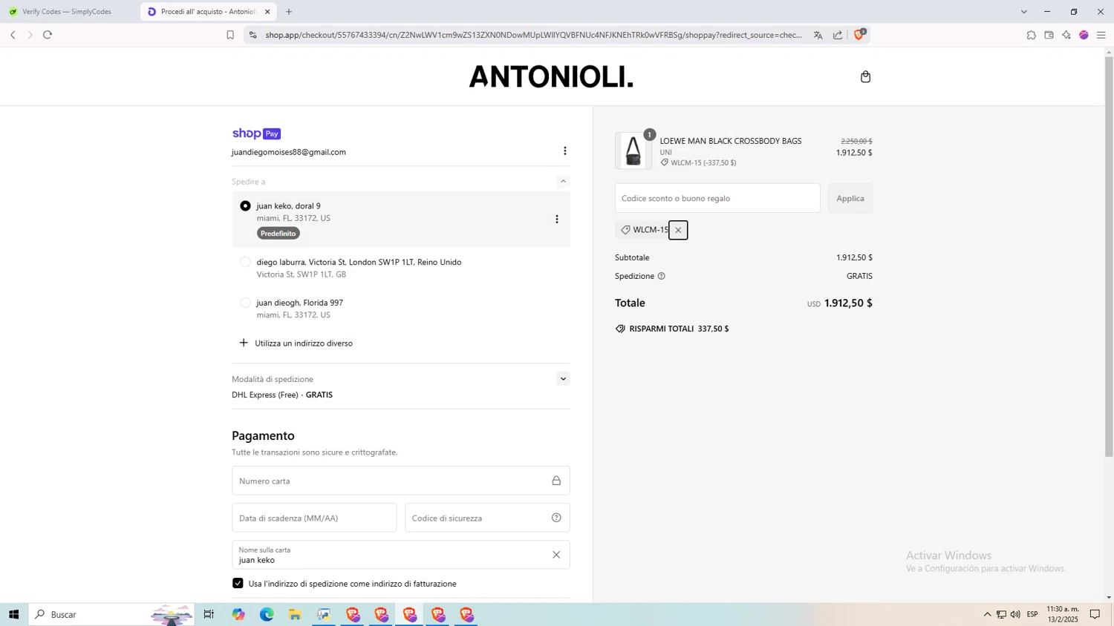Viewport: 1114px width, 626px height.
Task: View site information icon in address bar
Action: 253,35
